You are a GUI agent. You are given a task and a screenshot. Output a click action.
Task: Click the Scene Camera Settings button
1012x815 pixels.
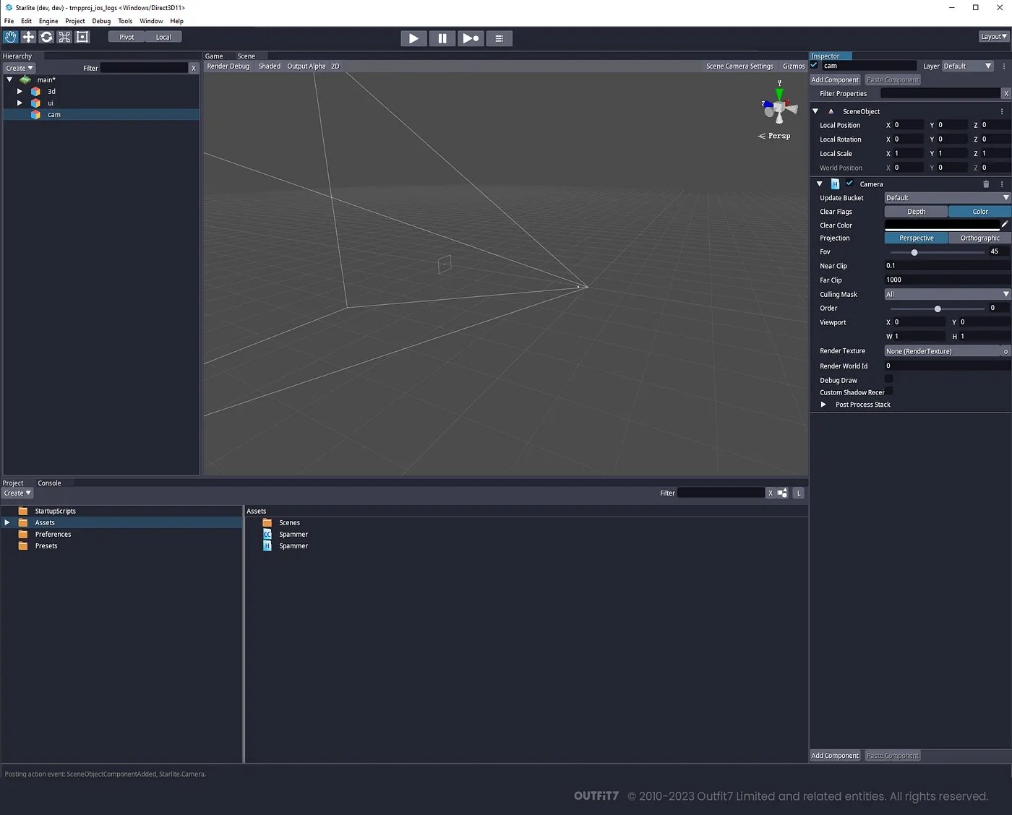(739, 66)
